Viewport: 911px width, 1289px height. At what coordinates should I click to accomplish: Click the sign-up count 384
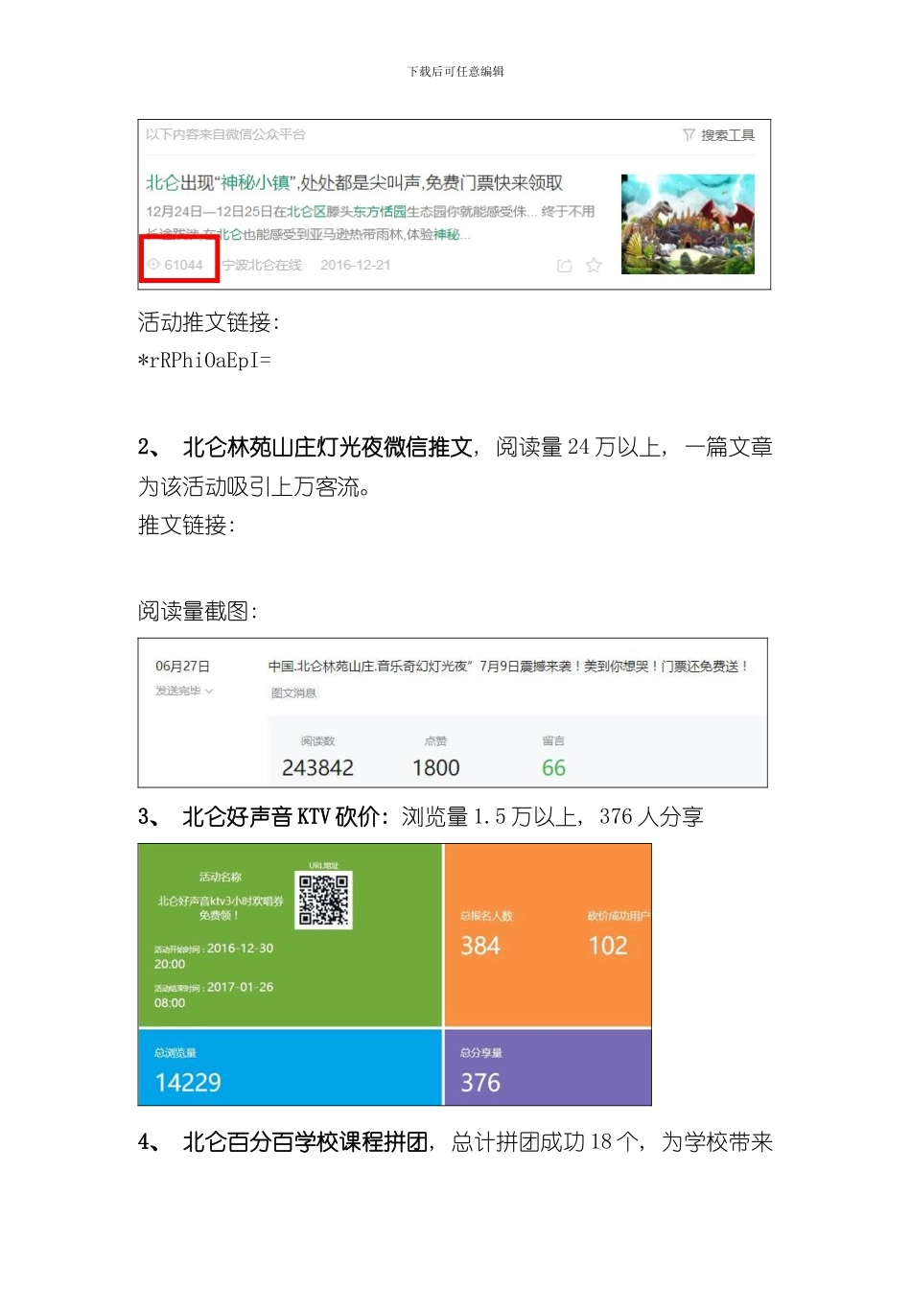(x=480, y=946)
